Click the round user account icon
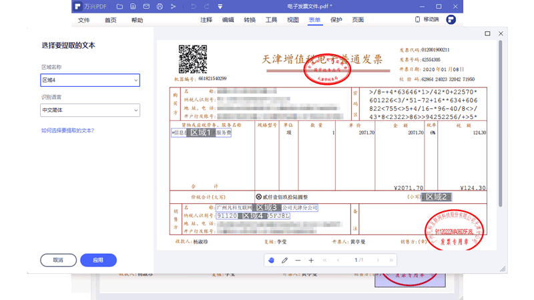Viewport: 534px width, 300px height. (451, 19)
